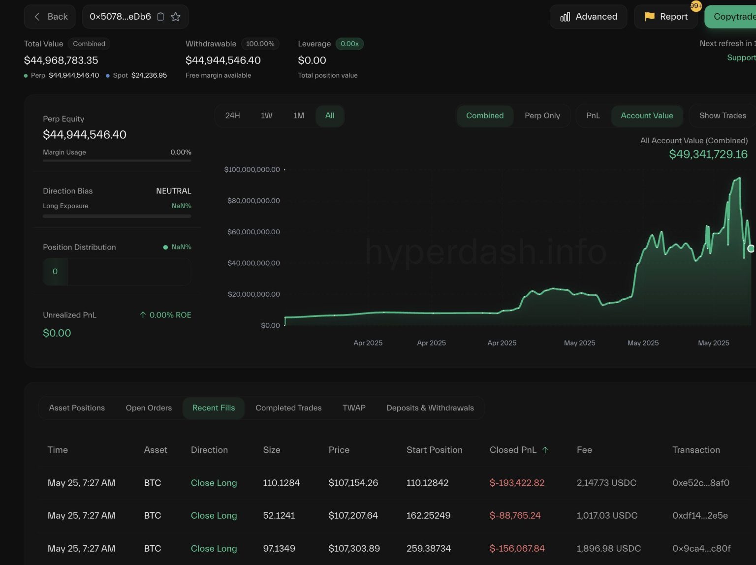The image size is (756, 565).
Task: Click the Closed PnL sort arrow
Action: click(545, 449)
